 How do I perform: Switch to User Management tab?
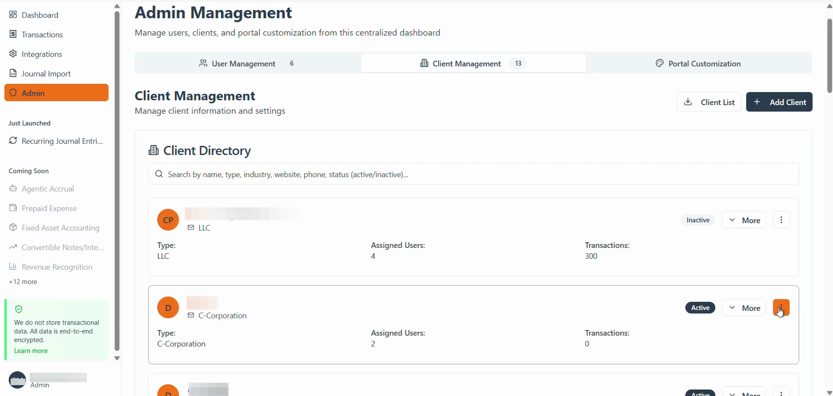(x=248, y=63)
